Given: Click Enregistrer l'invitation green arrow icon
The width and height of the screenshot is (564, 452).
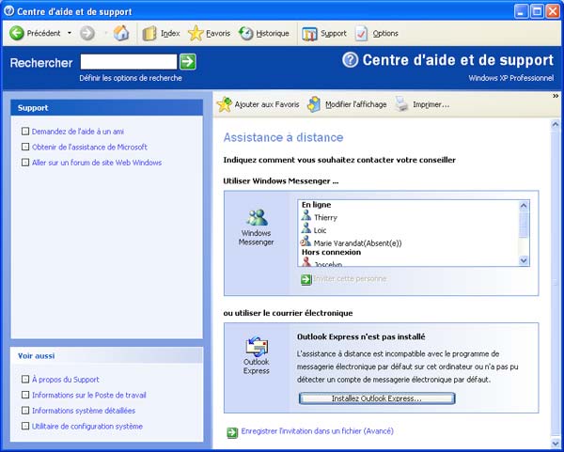Looking at the screenshot, I should point(232,432).
